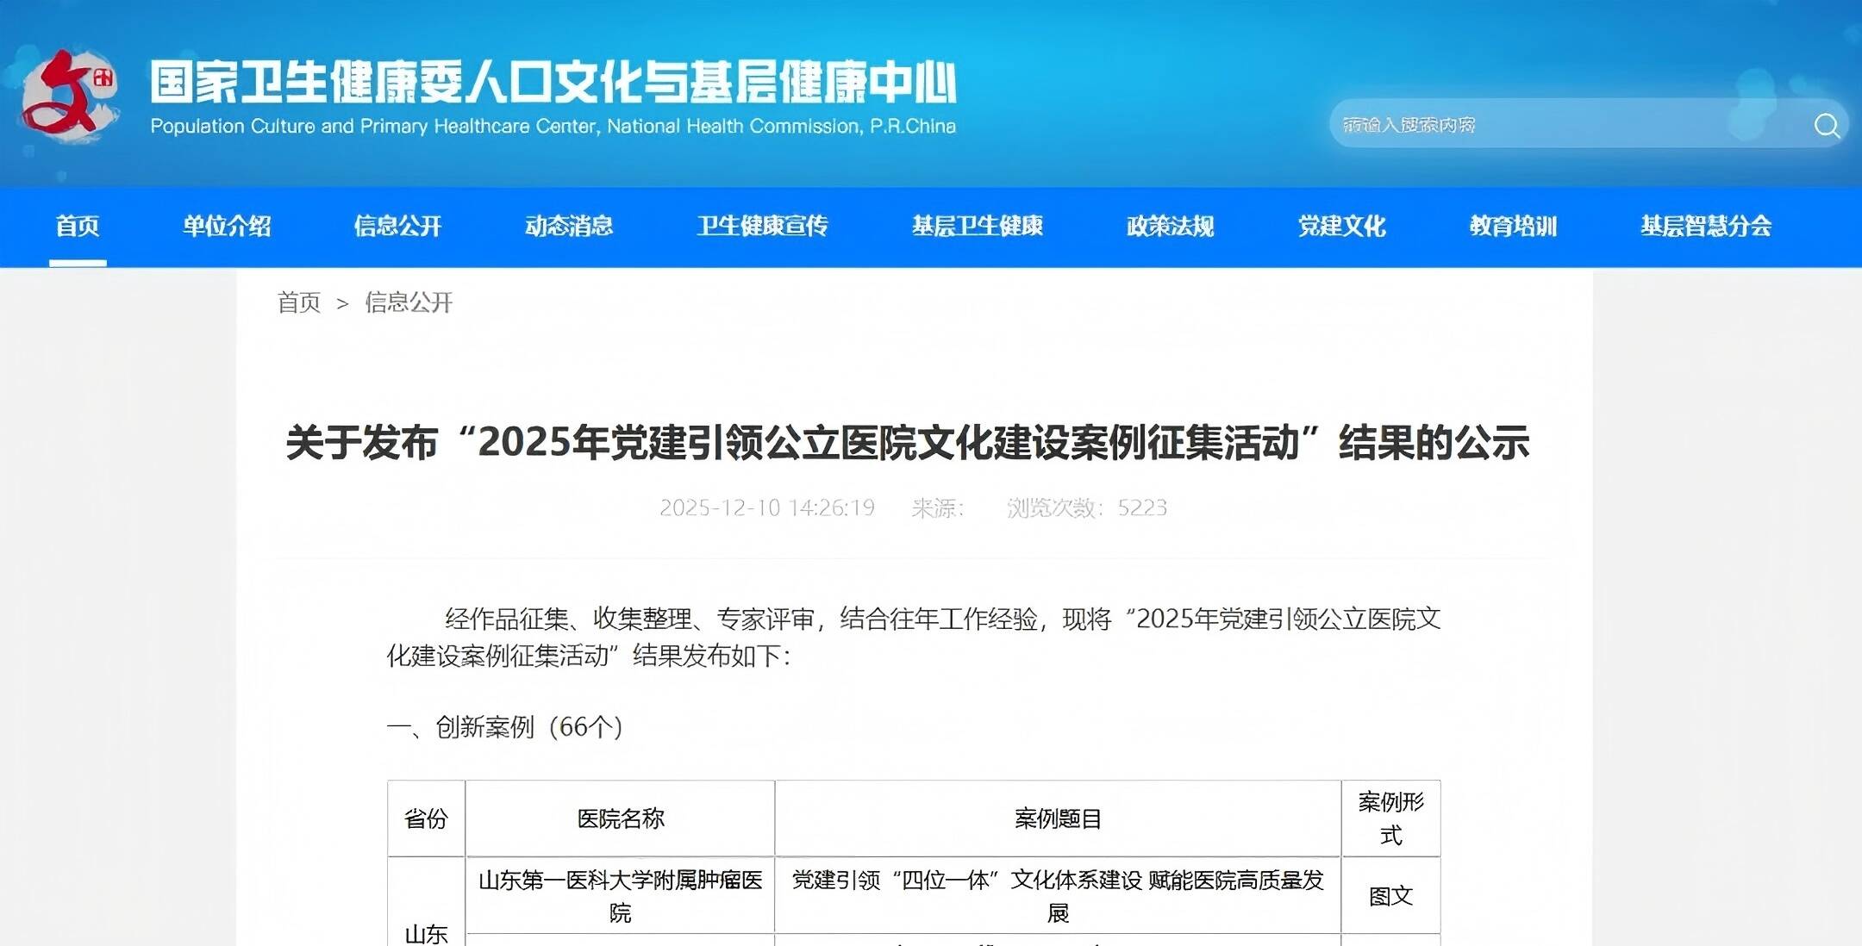Open the 政策法规 navigation item

click(1170, 226)
